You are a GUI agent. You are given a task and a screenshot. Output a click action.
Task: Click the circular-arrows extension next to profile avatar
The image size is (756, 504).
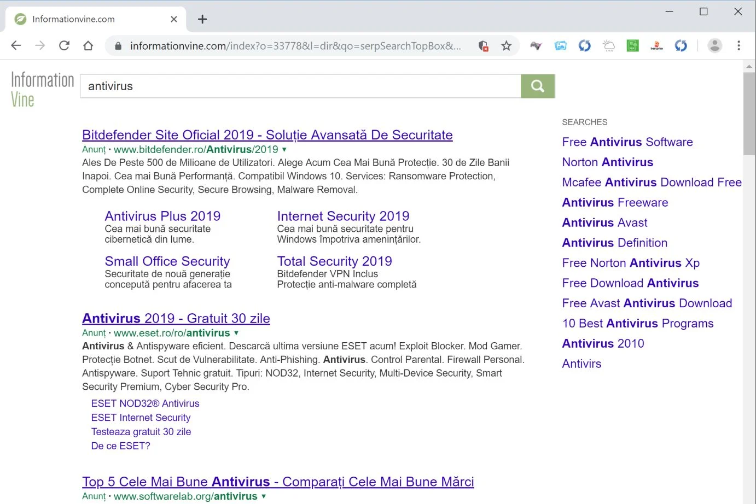681,46
